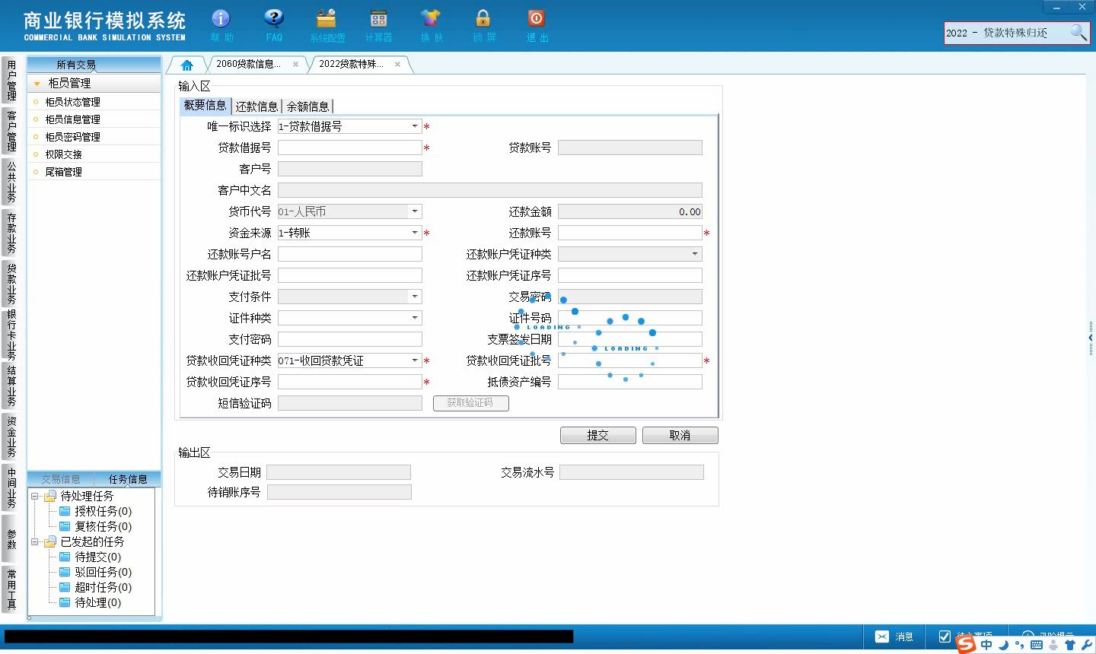Open the FAQ toolbar icon
1096x654 pixels.
pyautogui.click(x=274, y=19)
